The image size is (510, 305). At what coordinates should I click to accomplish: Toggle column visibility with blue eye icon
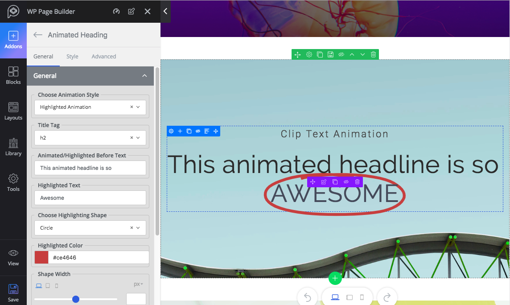click(x=198, y=131)
